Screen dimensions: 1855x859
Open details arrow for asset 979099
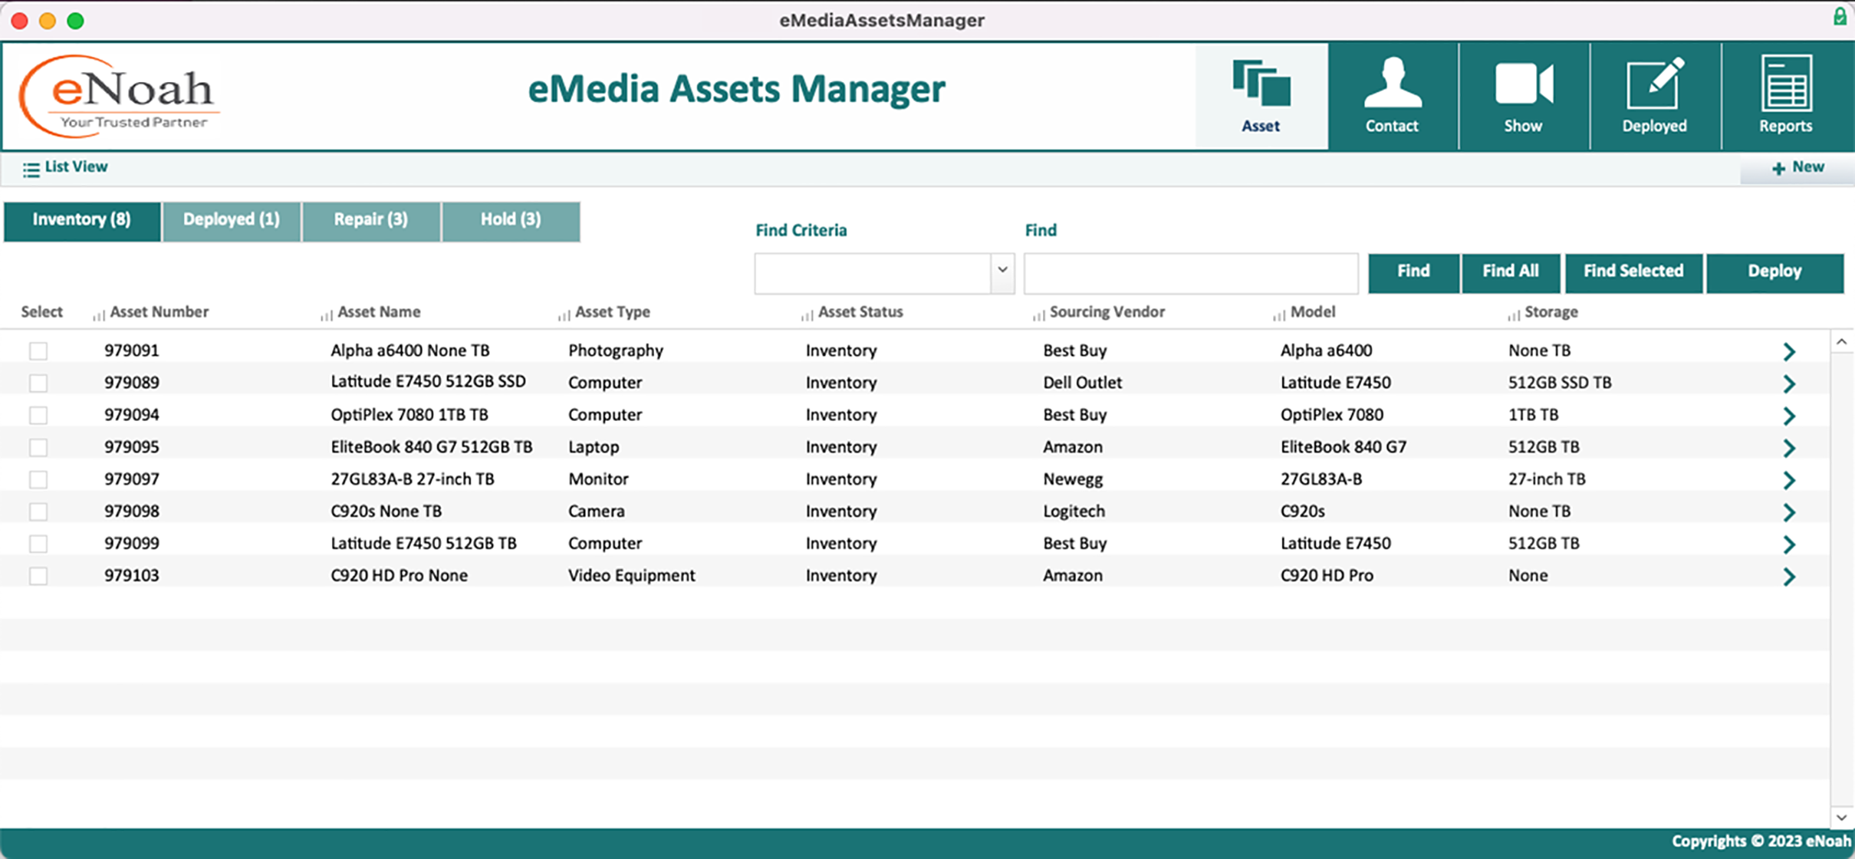[1789, 545]
